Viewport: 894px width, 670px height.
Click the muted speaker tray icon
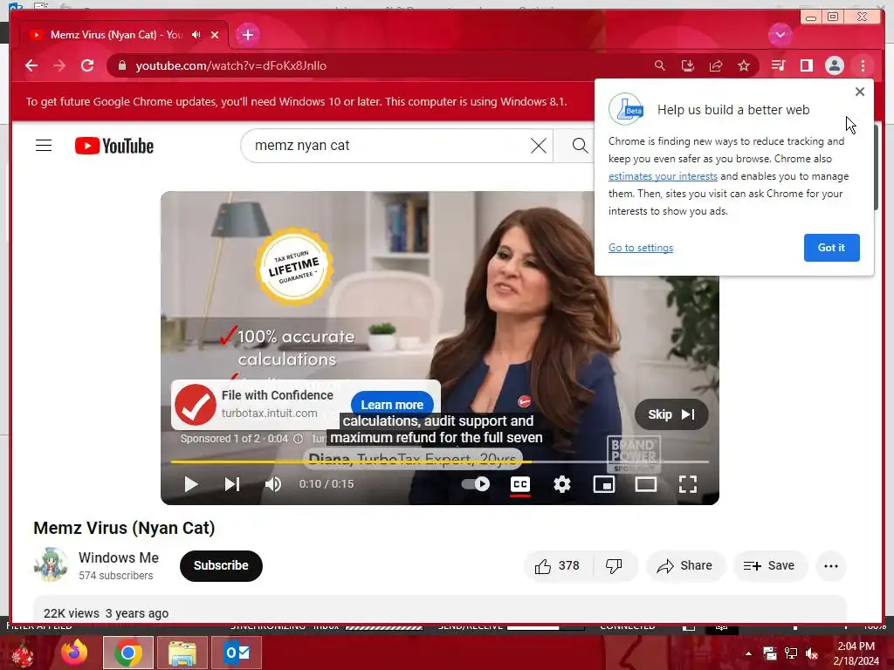[x=812, y=653]
